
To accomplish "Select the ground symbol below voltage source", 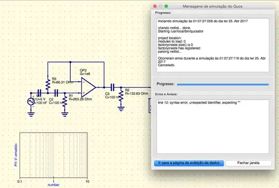I will tap(31, 114).
